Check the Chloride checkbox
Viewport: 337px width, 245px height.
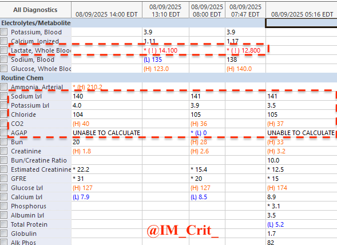tap(3, 114)
